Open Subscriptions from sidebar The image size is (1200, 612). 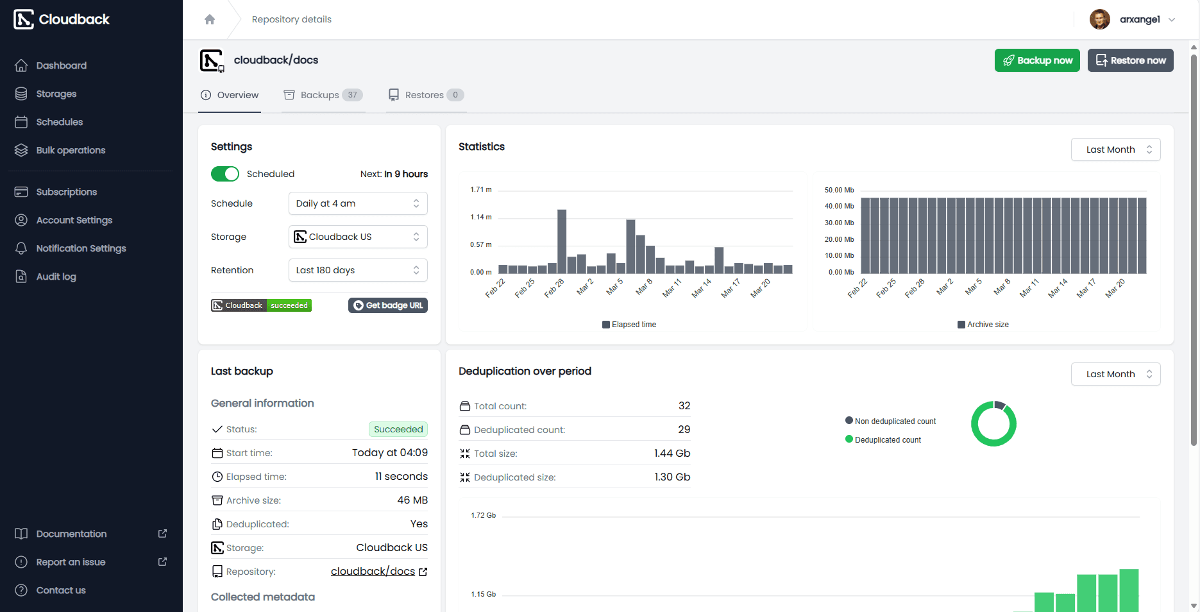pos(66,192)
